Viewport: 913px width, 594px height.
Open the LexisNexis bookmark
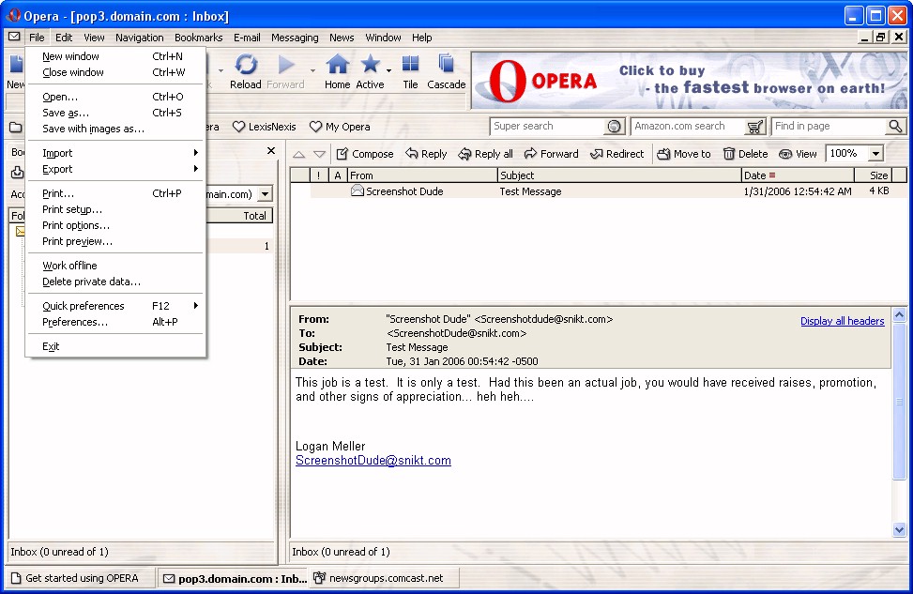(x=265, y=127)
